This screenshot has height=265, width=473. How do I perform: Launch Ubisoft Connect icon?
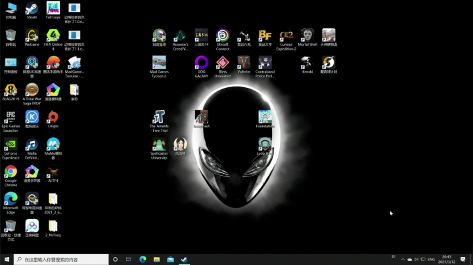[x=223, y=40]
